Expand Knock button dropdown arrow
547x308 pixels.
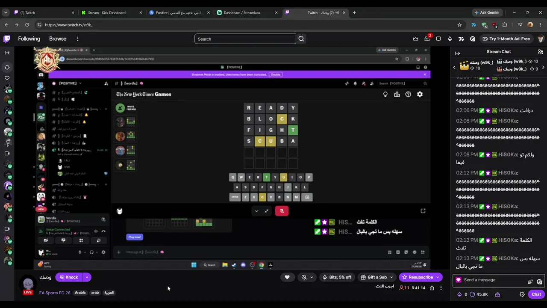tap(87, 277)
